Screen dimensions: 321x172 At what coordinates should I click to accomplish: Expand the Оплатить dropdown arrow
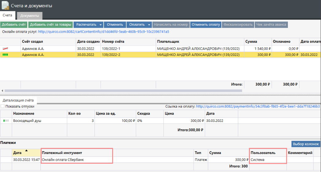pyautogui.click(x=149, y=25)
